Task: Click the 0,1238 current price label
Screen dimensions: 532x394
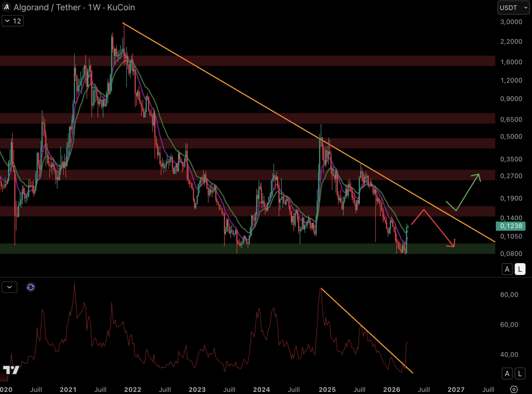Action: 511,226
